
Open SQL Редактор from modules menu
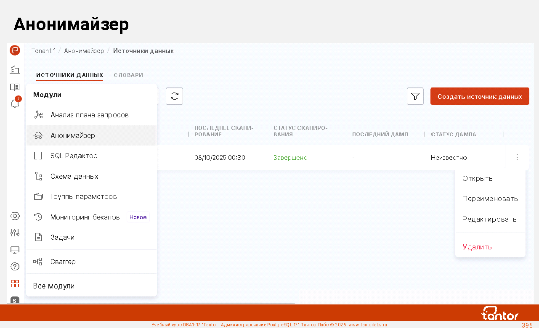tap(74, 156)
